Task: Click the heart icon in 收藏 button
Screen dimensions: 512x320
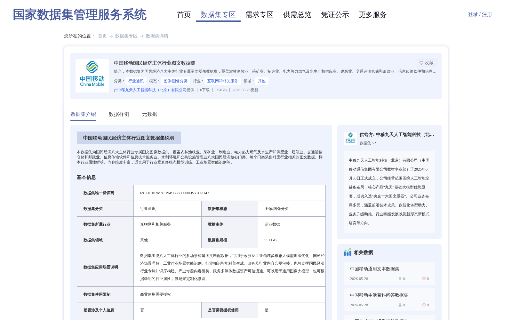Action: tap(421, 63)
